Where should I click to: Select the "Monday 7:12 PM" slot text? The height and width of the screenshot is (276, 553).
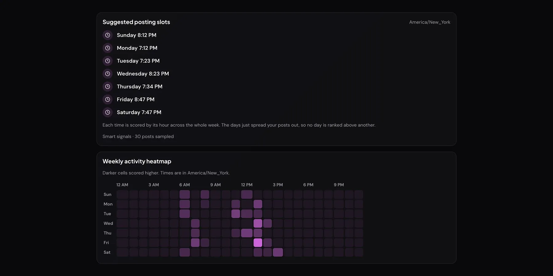(x=137, y=48)
